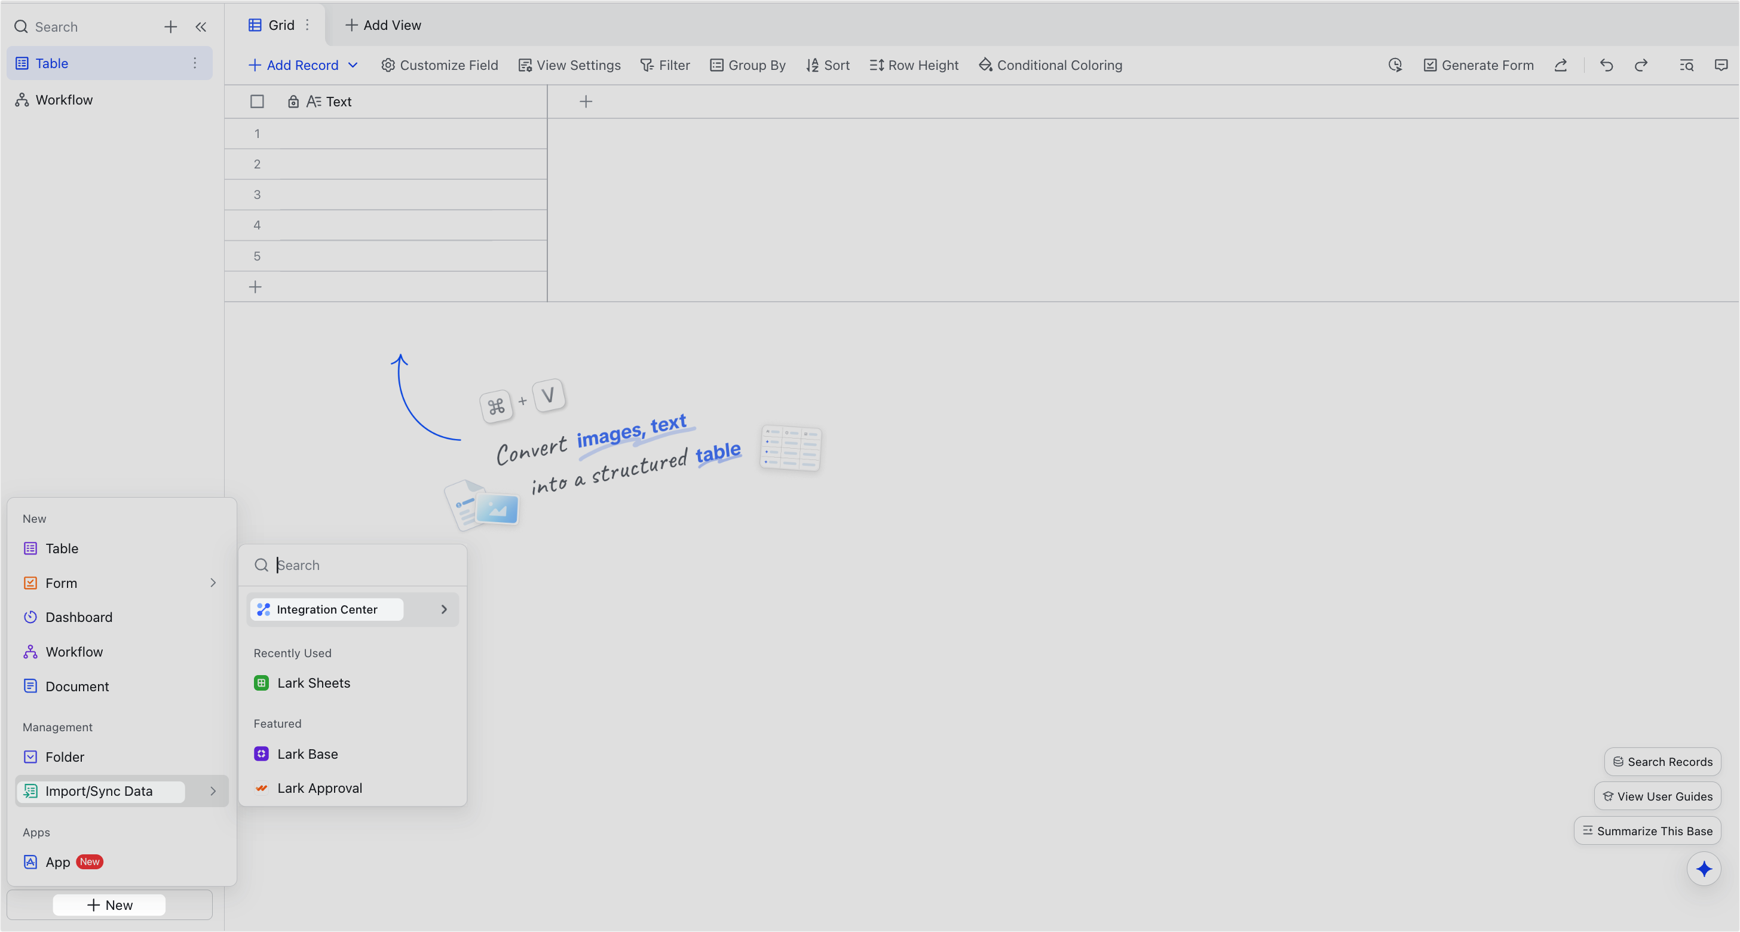Select App under Apps section
Screen dimensions: 1740x932
(121, 862)
